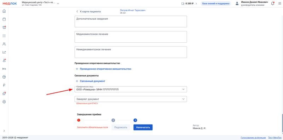This screenshot has width=283, height=140.
Task: Open the calendar icon in sidebar
Action: pos(4,19)
